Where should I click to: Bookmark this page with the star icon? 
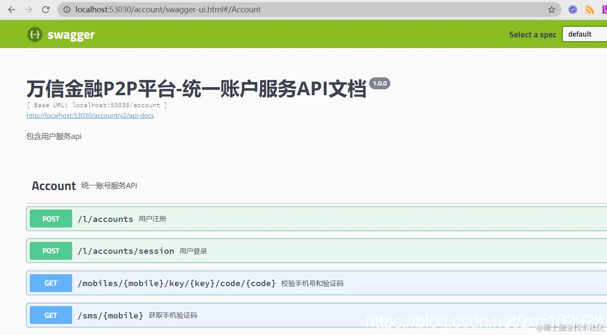[551, 9]
